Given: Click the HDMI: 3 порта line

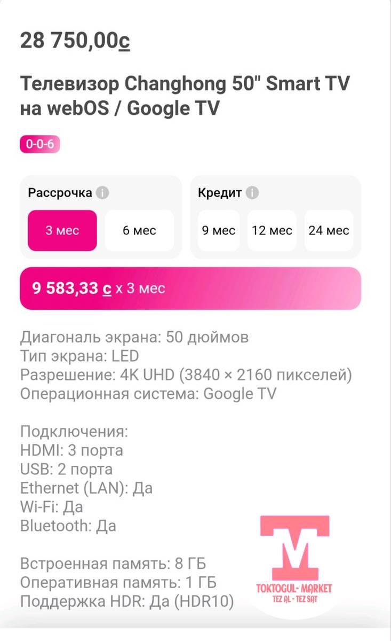Looking at the screenshot, I should tap(71, 450).
